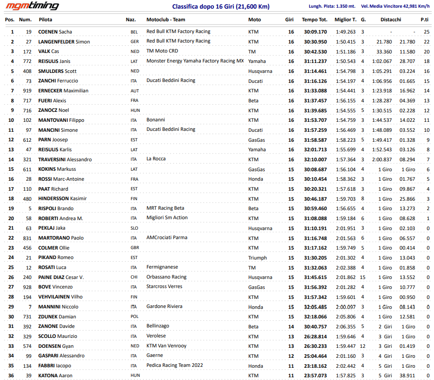Click the KTM Van Venrooy team name
Screen dimensions: 434x380
(x=166, y=346)
